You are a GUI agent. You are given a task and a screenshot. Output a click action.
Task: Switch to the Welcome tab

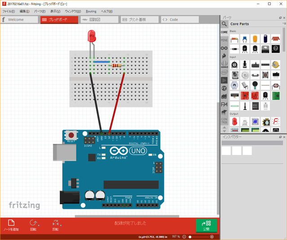click(19, 20)
